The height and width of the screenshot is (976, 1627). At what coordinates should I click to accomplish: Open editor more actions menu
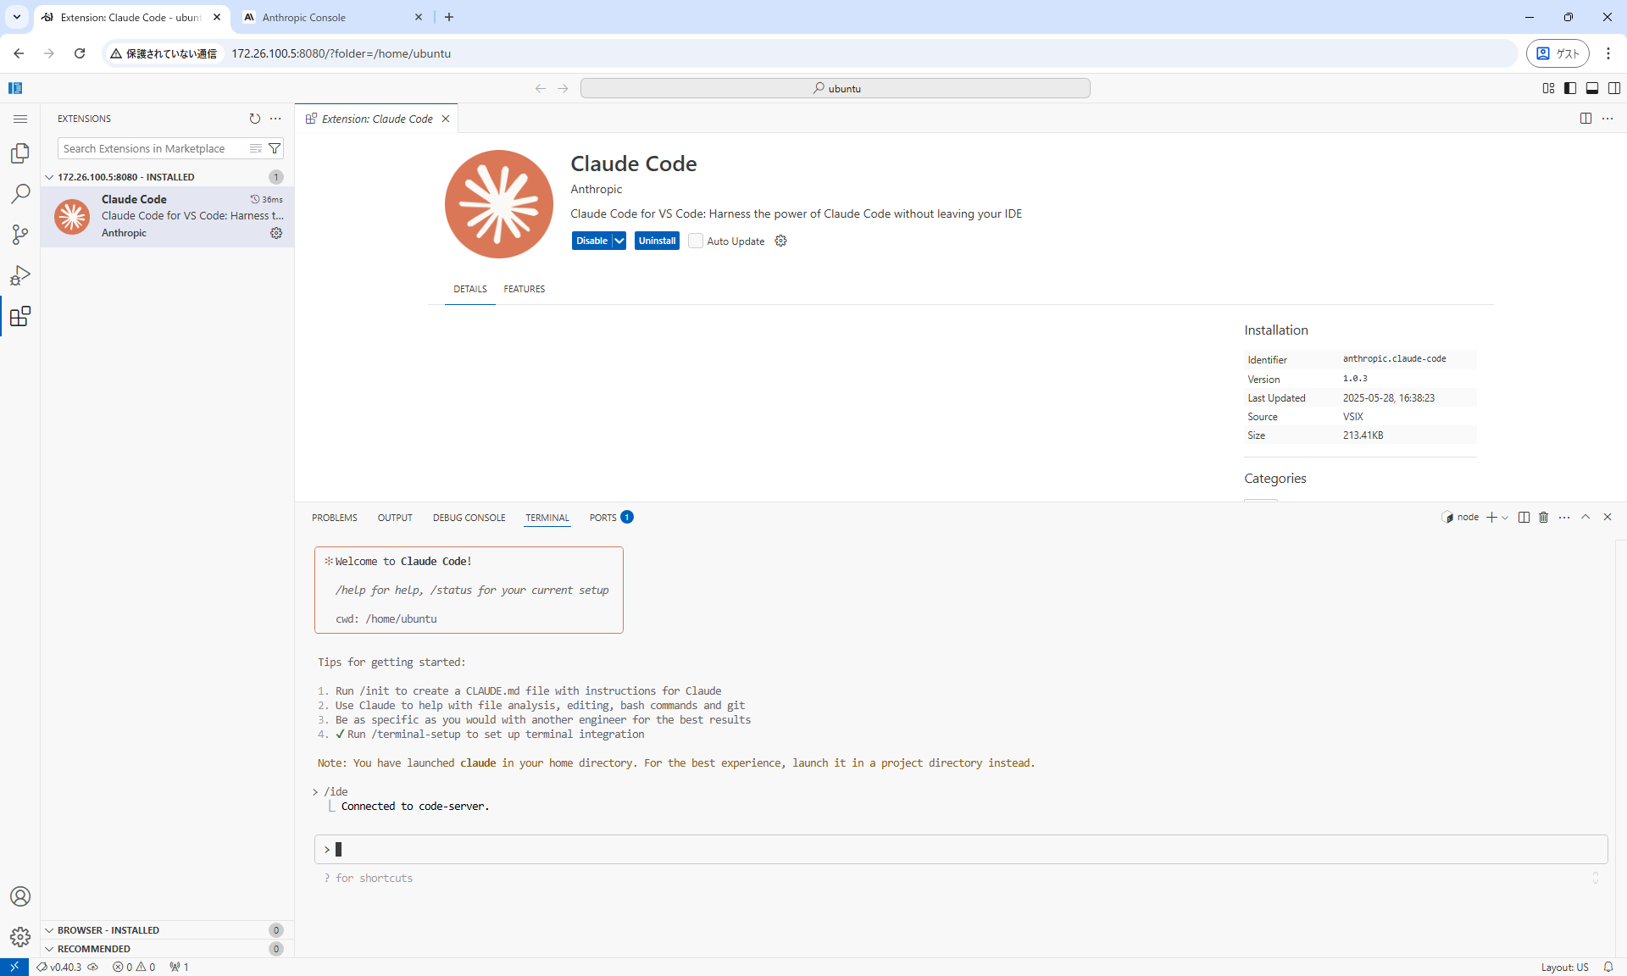click(x=1608, y=119)
